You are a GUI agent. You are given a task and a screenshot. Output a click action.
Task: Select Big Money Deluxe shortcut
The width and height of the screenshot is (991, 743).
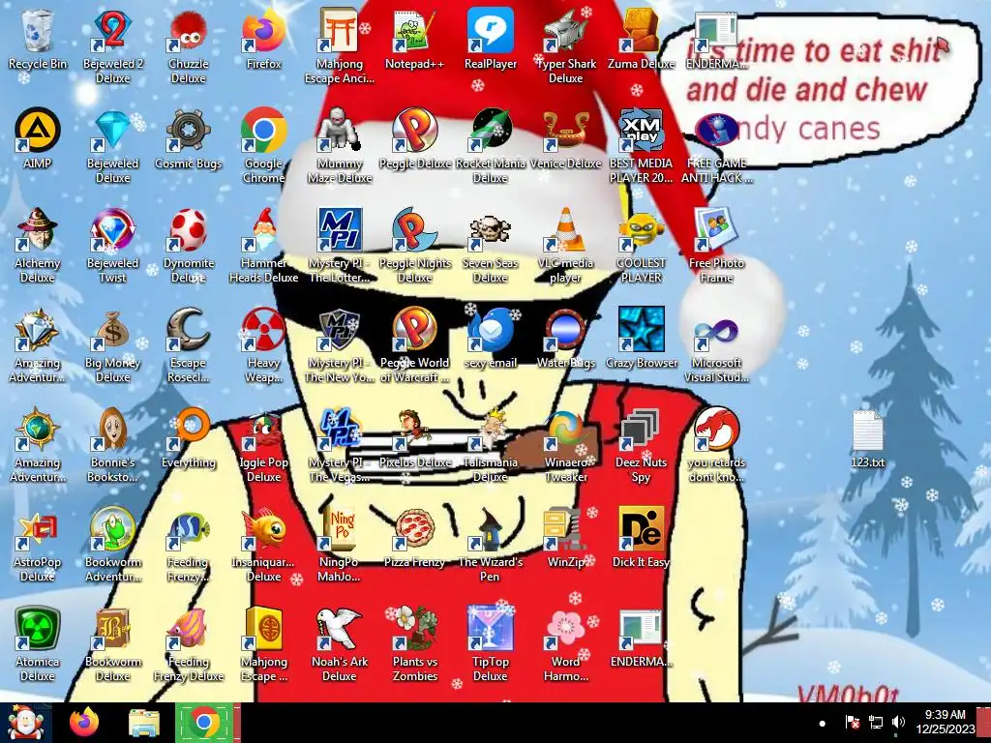[x=112, y=345]
